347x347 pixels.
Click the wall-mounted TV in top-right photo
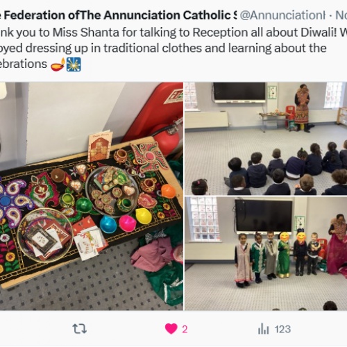(x=239, y=92)
